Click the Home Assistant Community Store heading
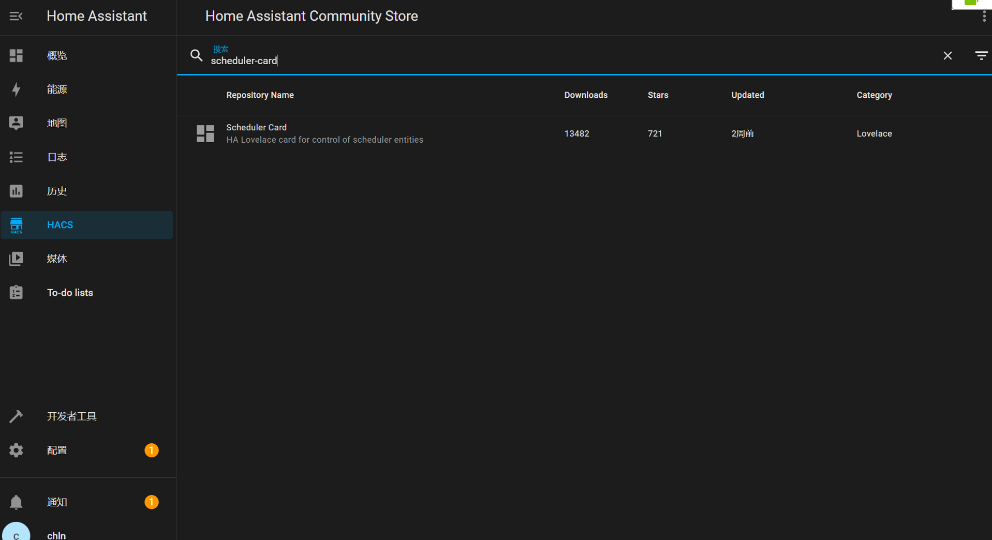The width and height of the screenshot is (992, 540). tap(312, 16)
